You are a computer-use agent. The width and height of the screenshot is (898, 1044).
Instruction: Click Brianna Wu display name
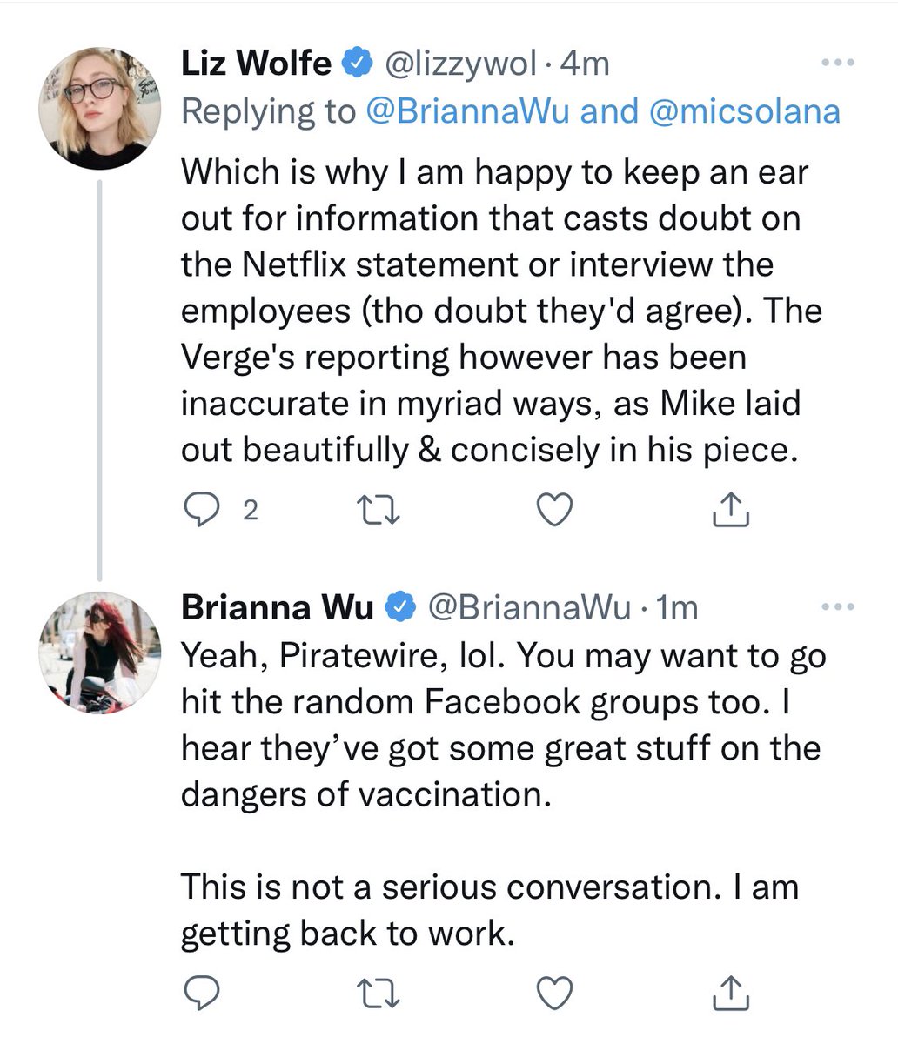pyautogui.click(x=278, y=607)
